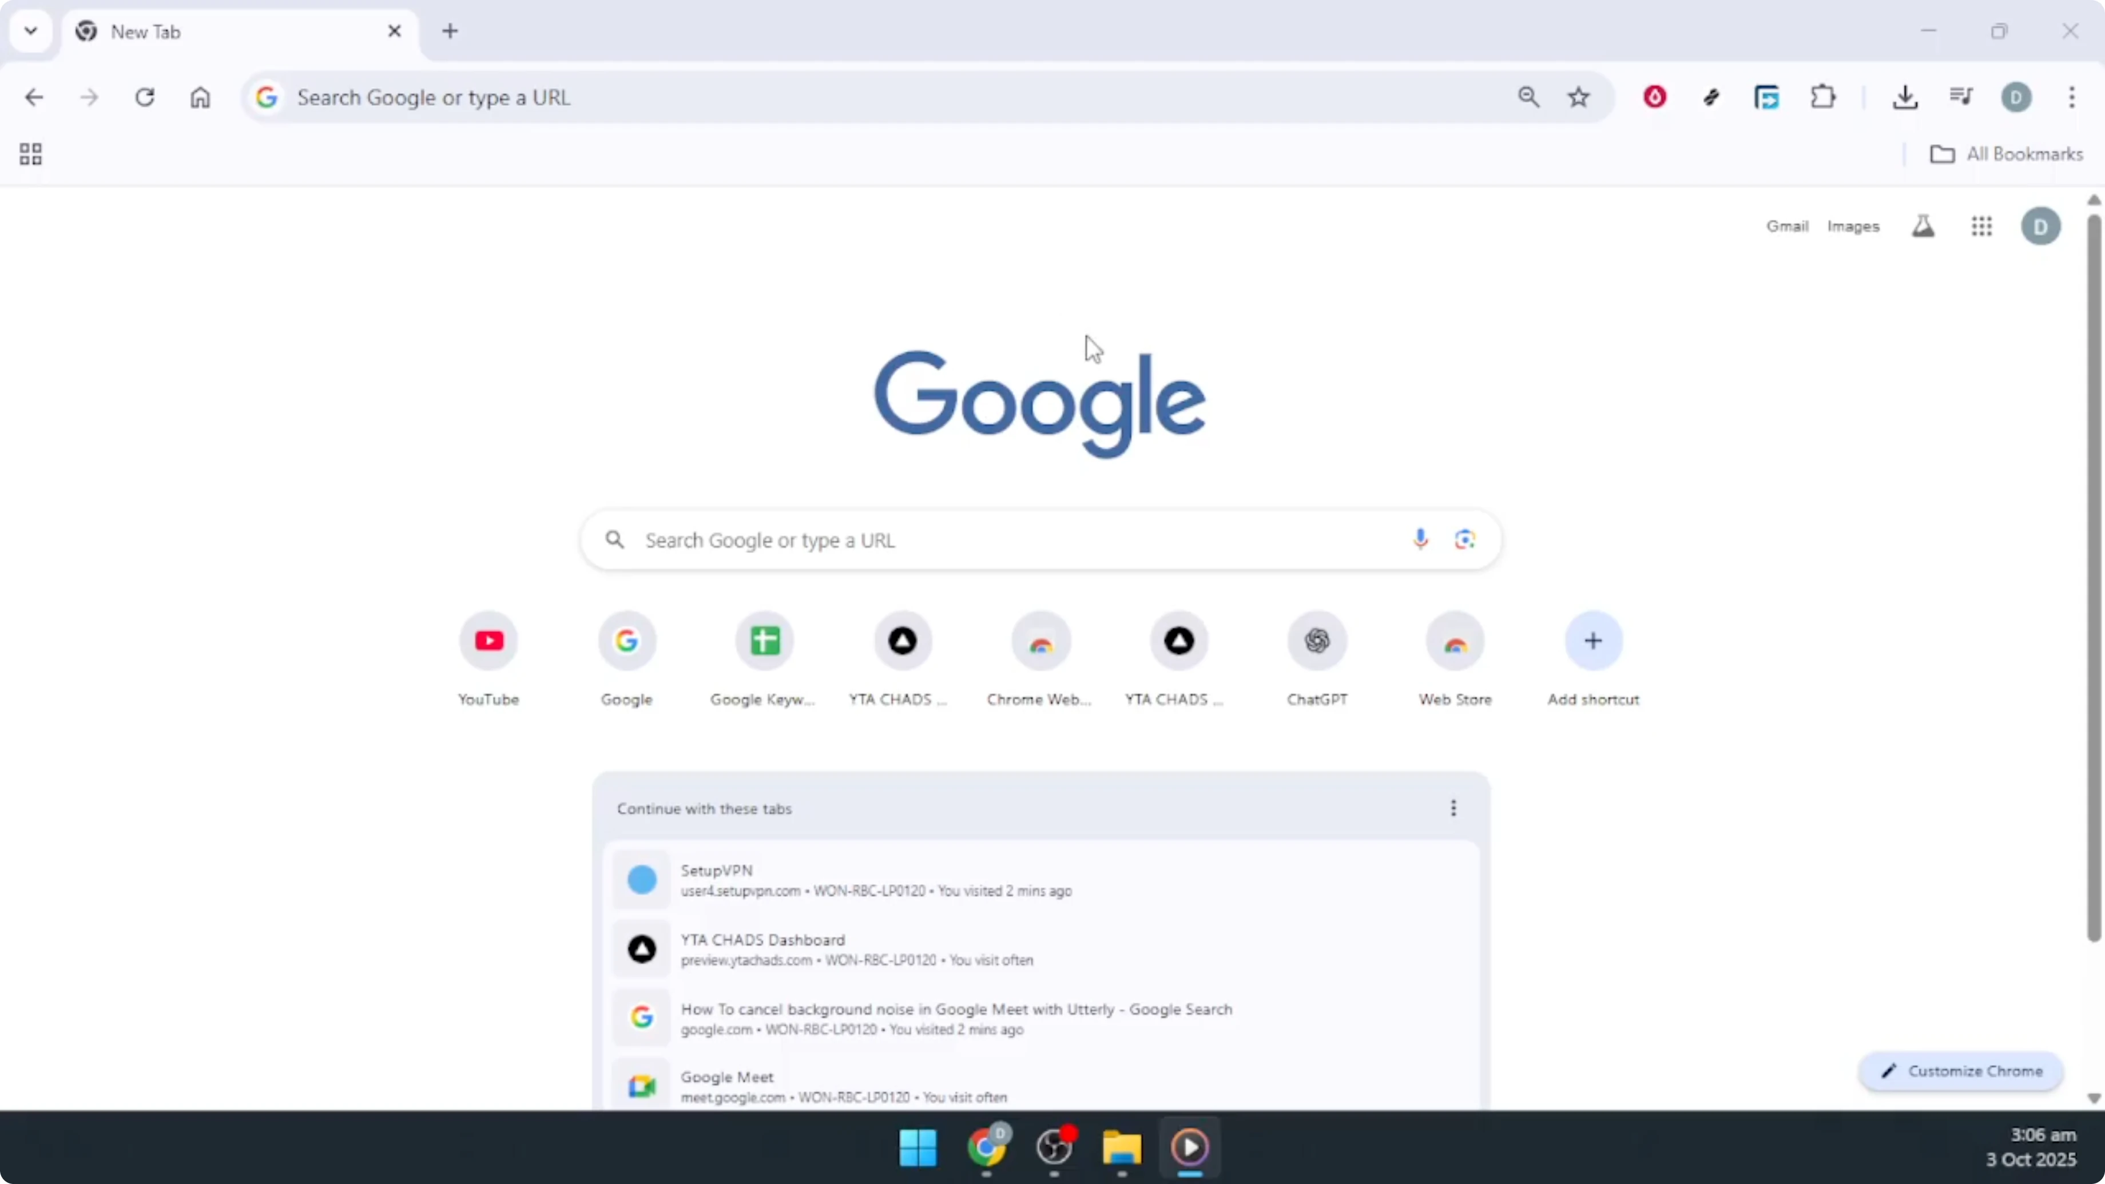The image size is (2105, 1184).
Task: Click the zoom magnifier icon in address bar
Action: (1529, 97)
